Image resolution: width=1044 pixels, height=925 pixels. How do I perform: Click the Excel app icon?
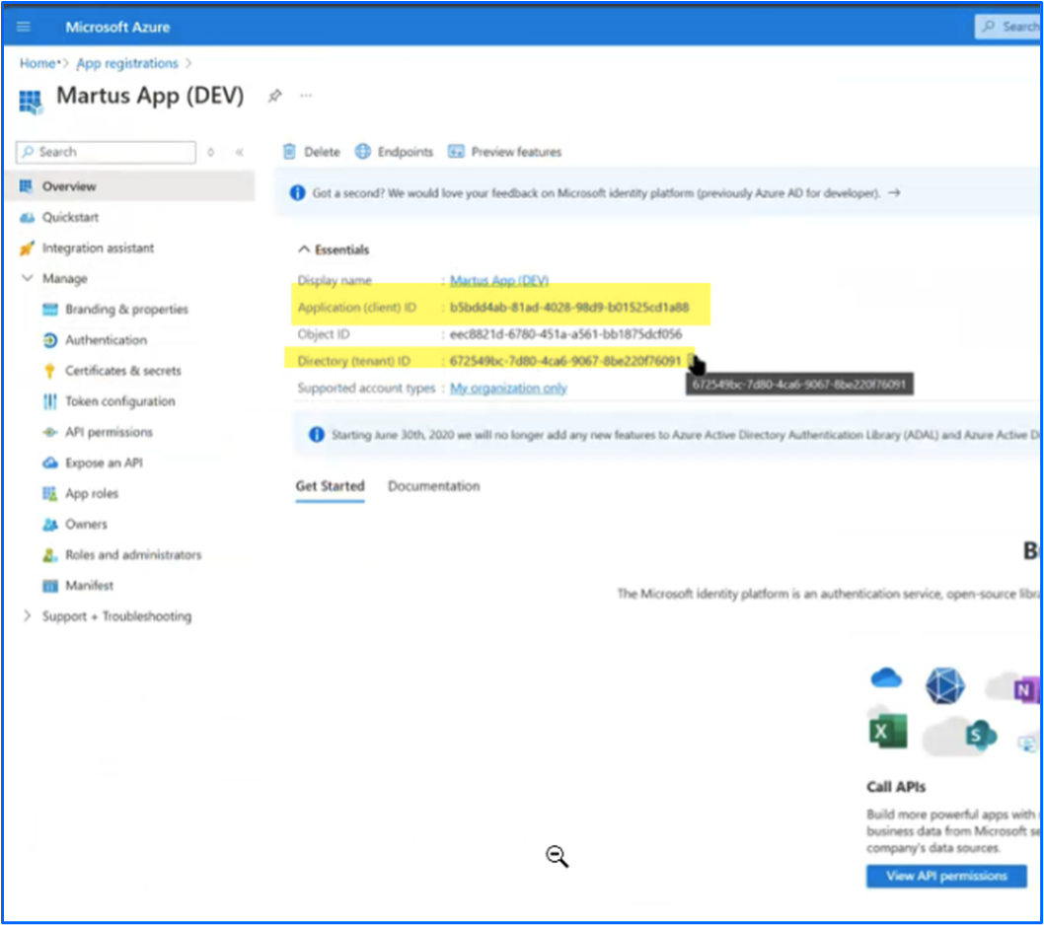(887, 732)
